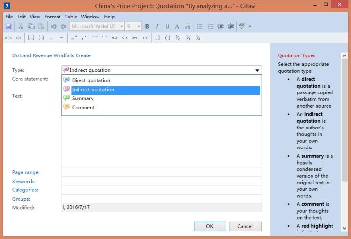Click the second spacing icon in symbol toolbar
Viewport: 351px width, 239px height.
click(x=19, y=38)
